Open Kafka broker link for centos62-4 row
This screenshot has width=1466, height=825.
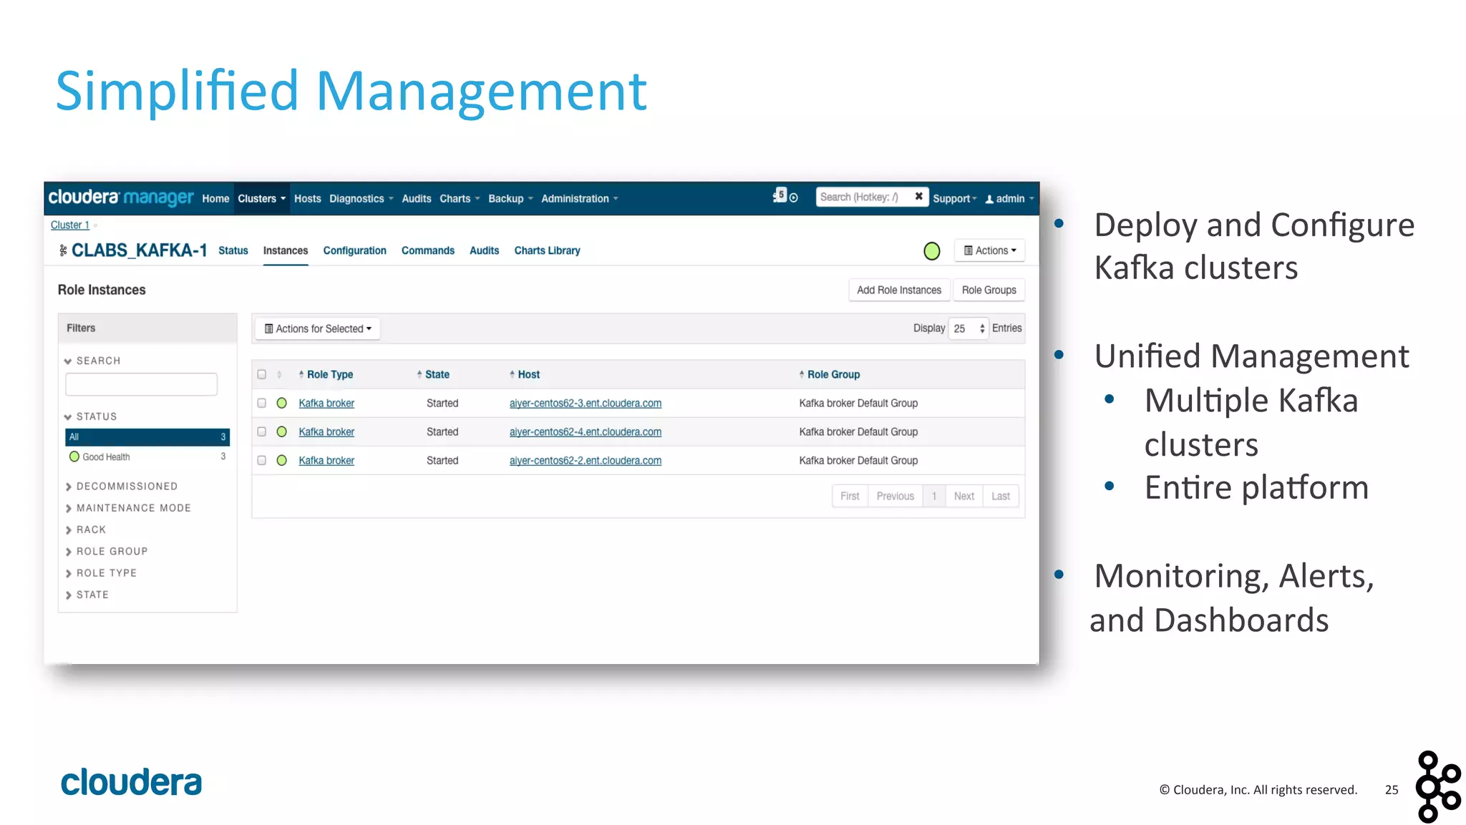click(326, 432)
